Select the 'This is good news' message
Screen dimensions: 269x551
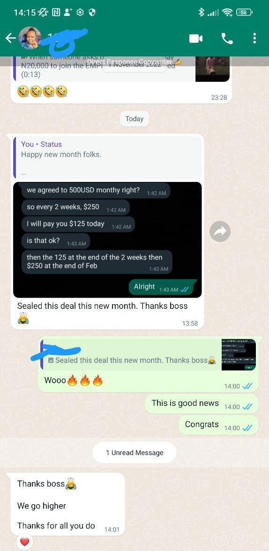pos(202,404)
